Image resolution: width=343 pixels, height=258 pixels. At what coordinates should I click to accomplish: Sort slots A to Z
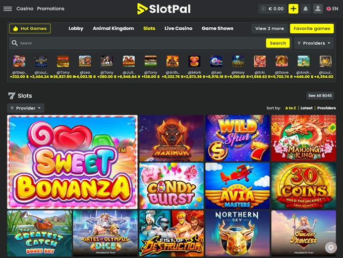[x=291, y=108]
